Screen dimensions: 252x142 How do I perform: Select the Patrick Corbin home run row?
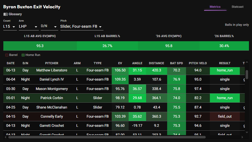[x=124, y=98]
